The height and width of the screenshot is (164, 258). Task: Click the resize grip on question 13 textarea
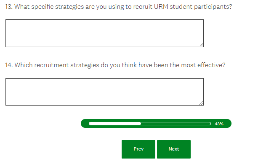[201, 45]
